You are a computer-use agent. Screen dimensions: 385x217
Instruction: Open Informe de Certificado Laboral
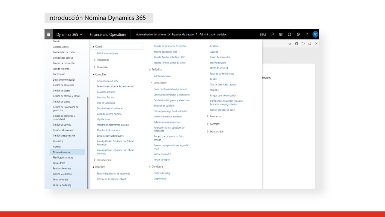pyautogui.click(x=112, y=179)
